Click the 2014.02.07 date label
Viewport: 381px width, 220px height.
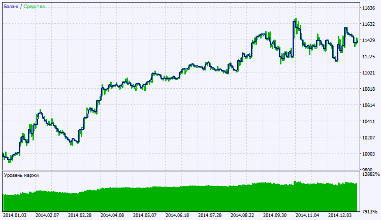coord(47,215)
